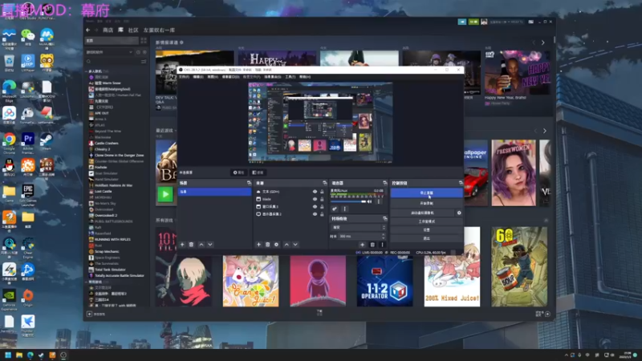Viewport: 642px width, 361px height.
Task: Open audio mixer advanced properties gear
Action: pos(335,209)
